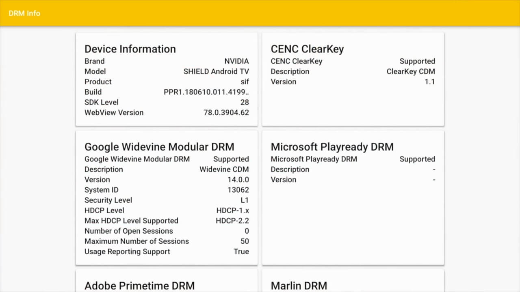Select the Number of Open Sessions label
This screenshot has height=292, width=520.
coord(129,231)
